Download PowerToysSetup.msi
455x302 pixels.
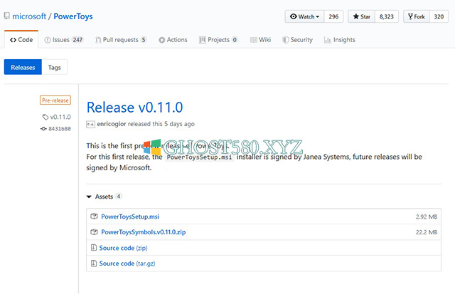point(130,217)
